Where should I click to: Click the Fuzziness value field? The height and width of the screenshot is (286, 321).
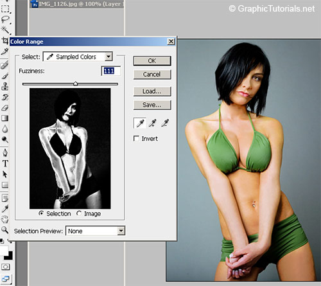tap(111, 71)
